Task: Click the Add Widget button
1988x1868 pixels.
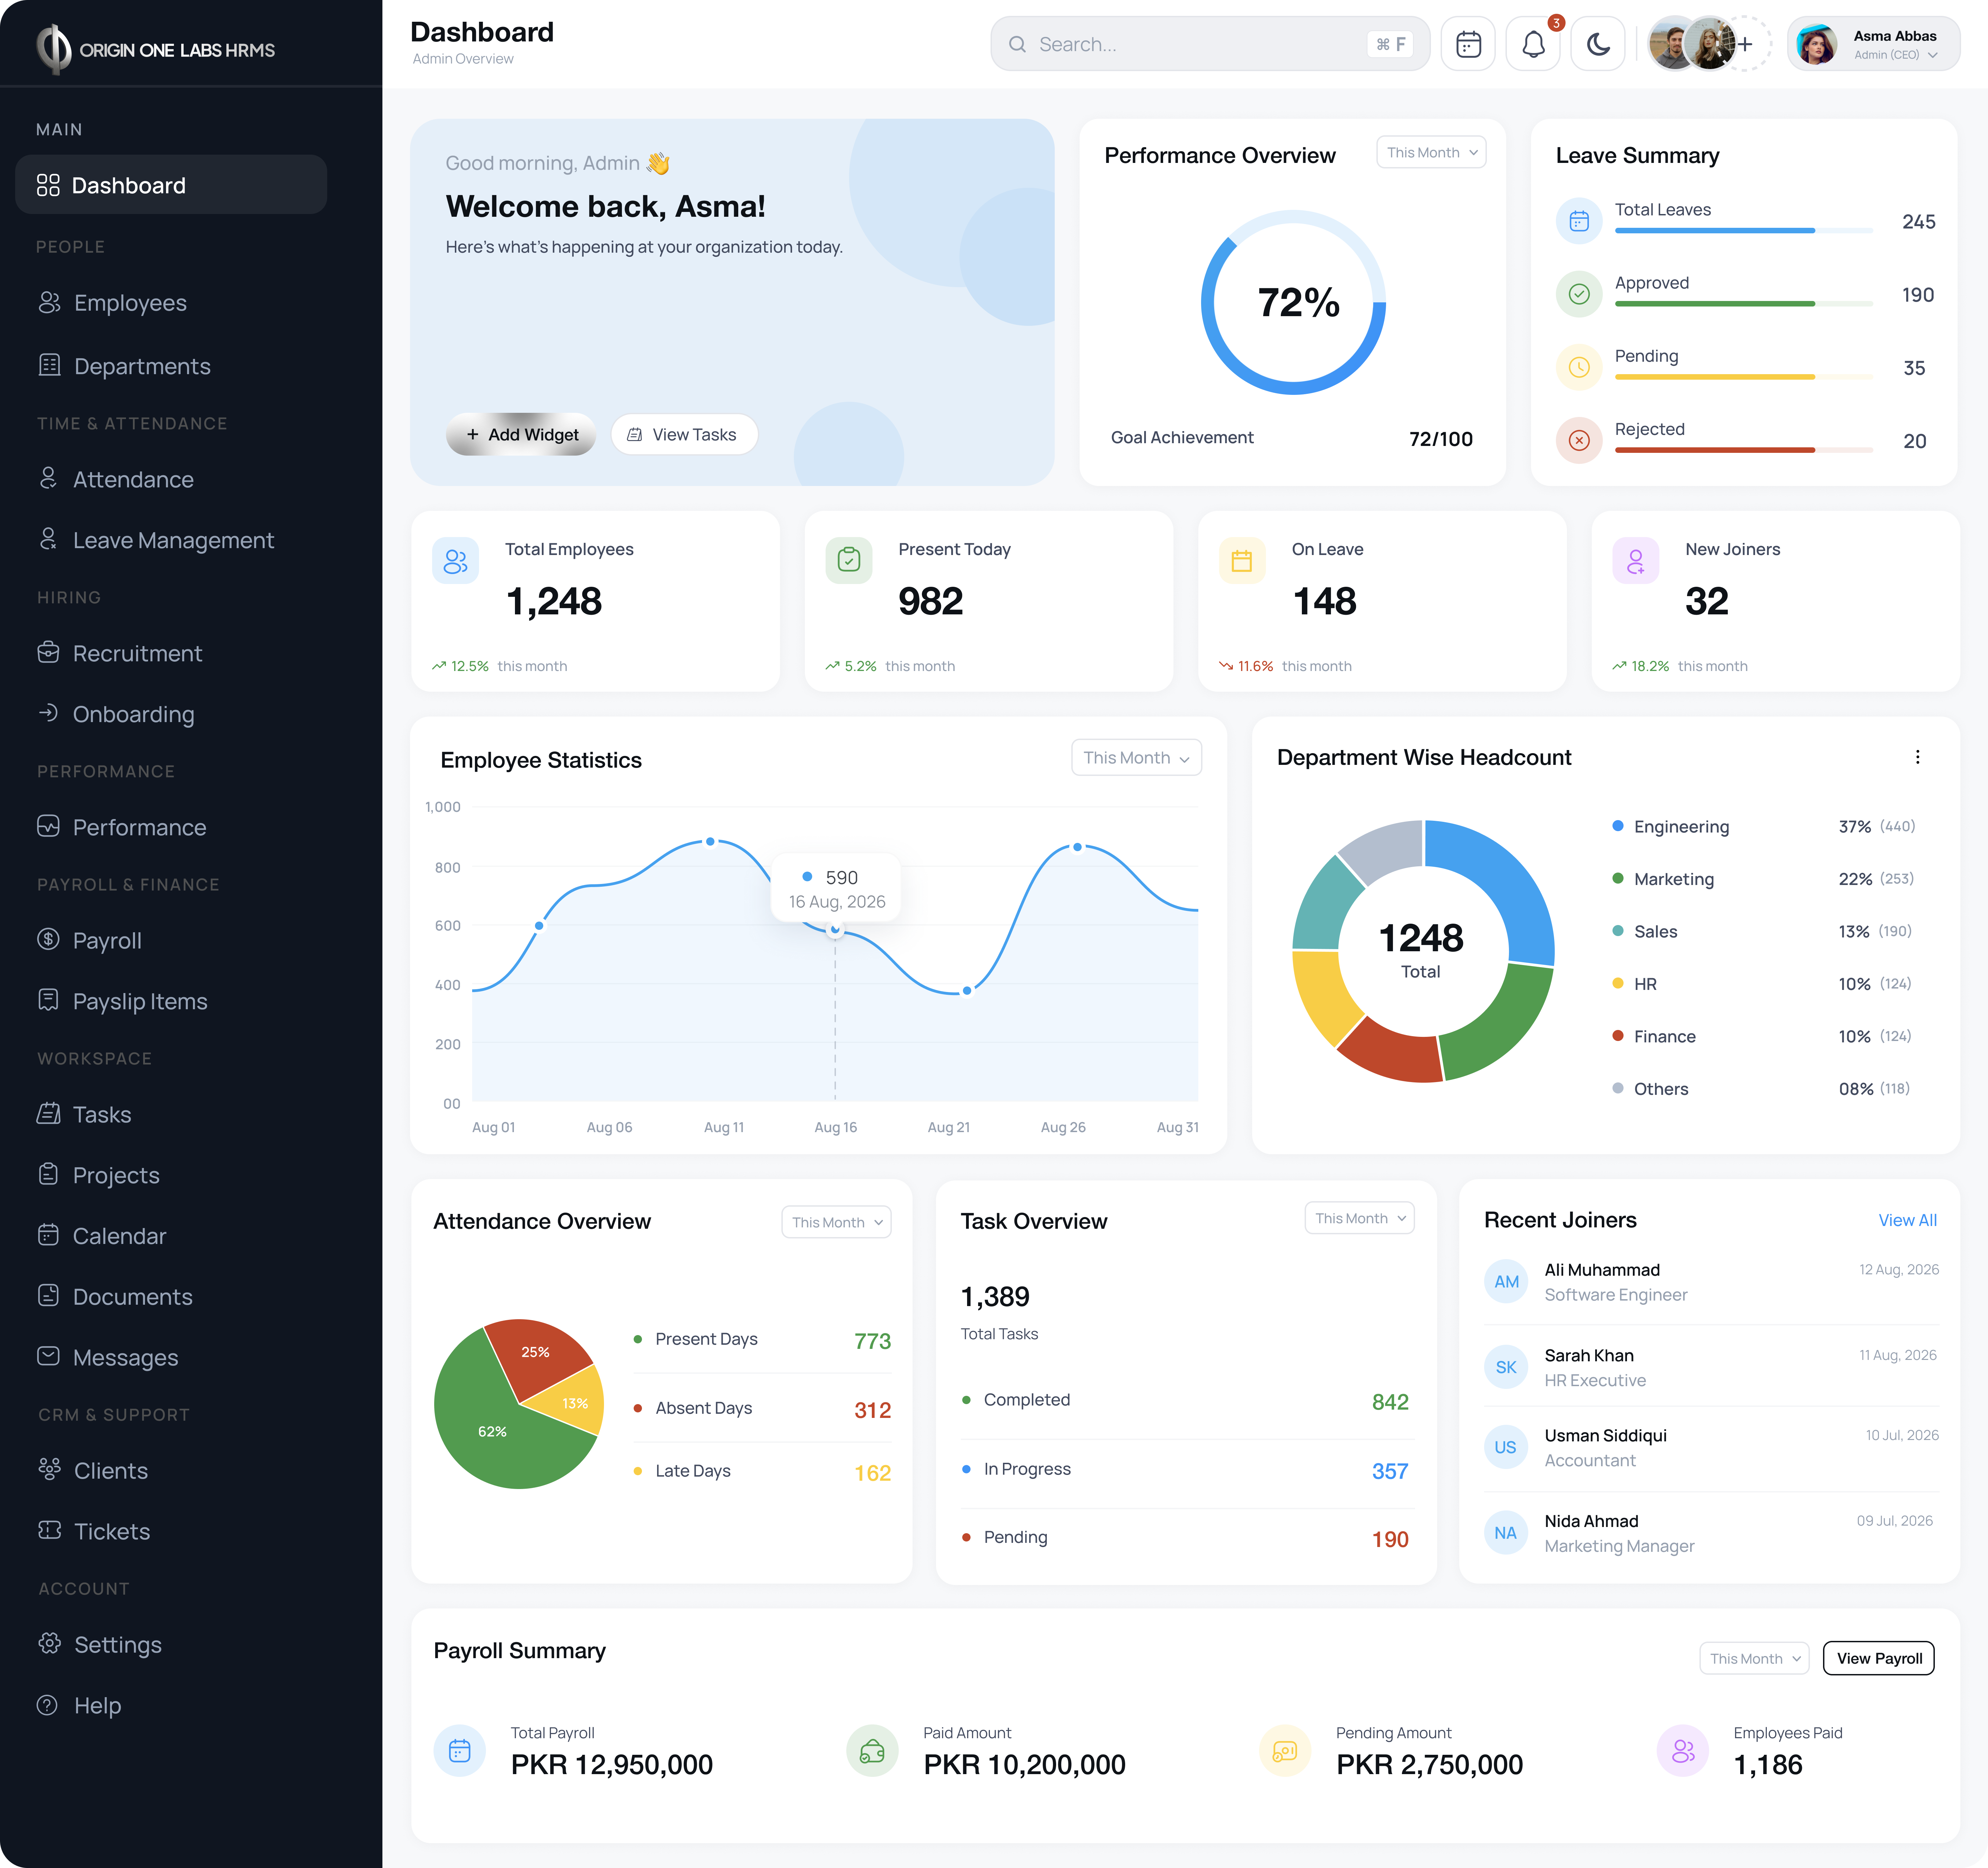Action: pyautogui.click(x=521, y=434)
